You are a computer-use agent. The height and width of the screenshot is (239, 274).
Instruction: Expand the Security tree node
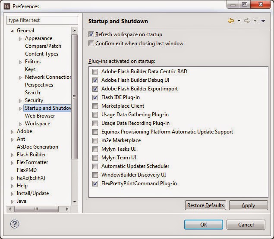(20, 101)
